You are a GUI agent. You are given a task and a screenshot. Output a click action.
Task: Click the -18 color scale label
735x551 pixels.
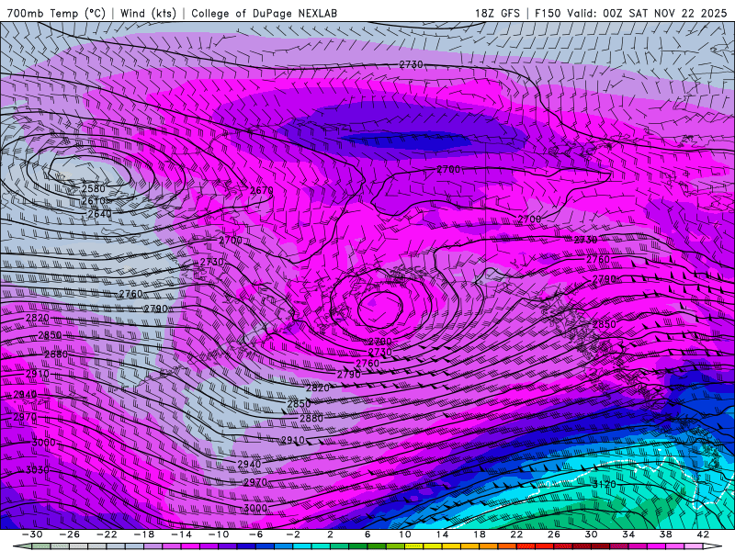[144, 534]
